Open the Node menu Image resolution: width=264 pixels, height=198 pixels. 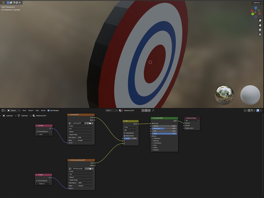tap(43, 110)
